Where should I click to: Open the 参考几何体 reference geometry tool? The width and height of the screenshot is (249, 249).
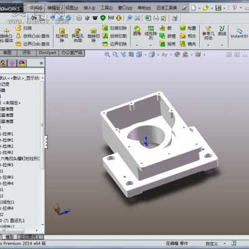point(208,32)
